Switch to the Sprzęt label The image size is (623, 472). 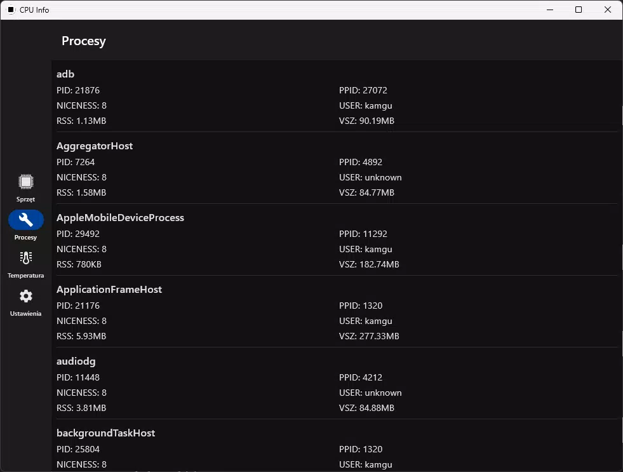point(26,199)
